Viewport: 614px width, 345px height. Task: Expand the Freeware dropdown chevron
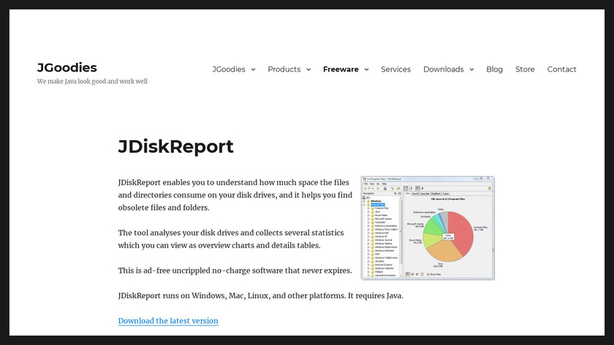[366, 69]
